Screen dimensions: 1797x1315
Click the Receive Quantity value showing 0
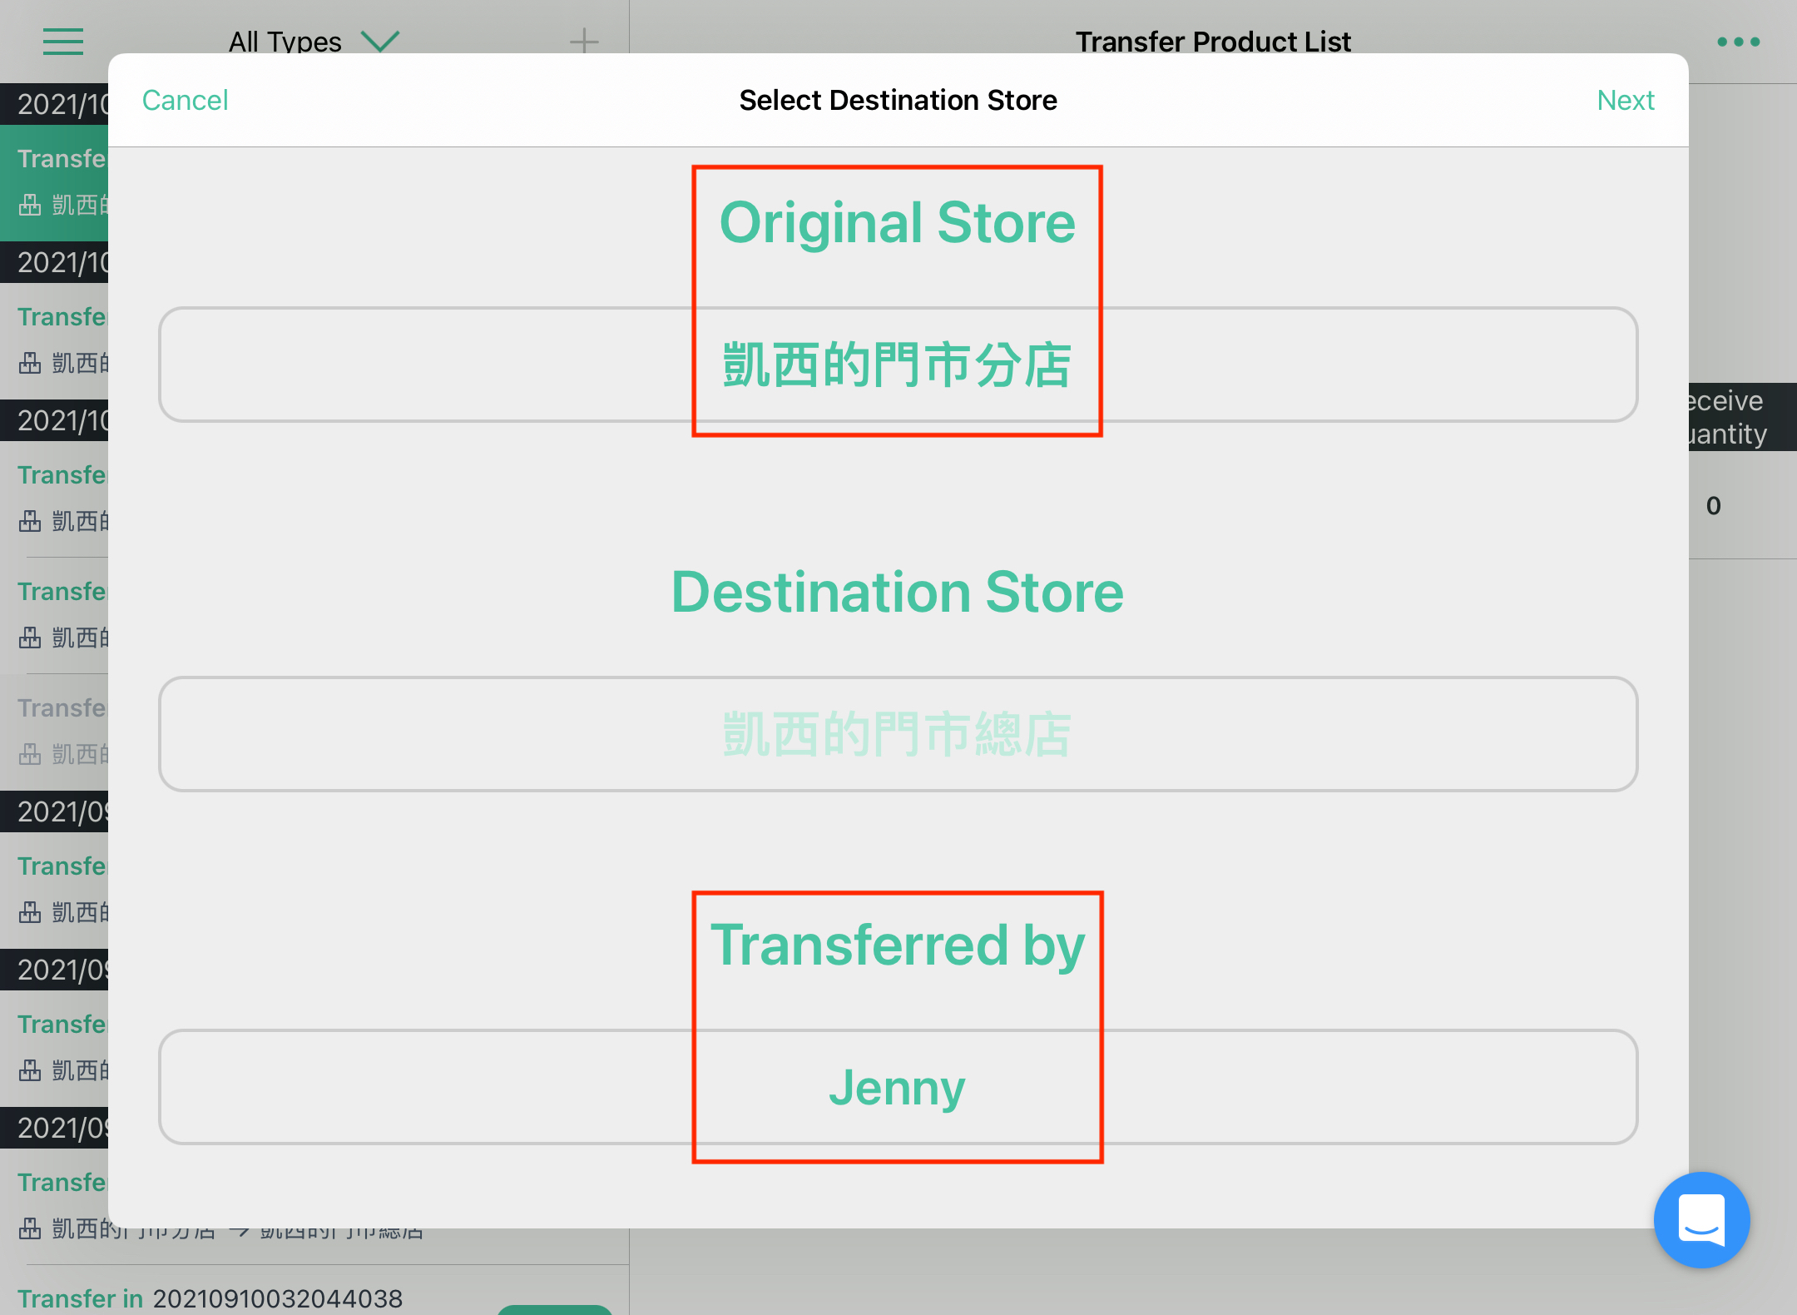[x=1712, y=505]
